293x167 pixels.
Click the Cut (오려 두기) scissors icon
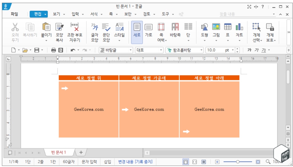tap(15, 27)
